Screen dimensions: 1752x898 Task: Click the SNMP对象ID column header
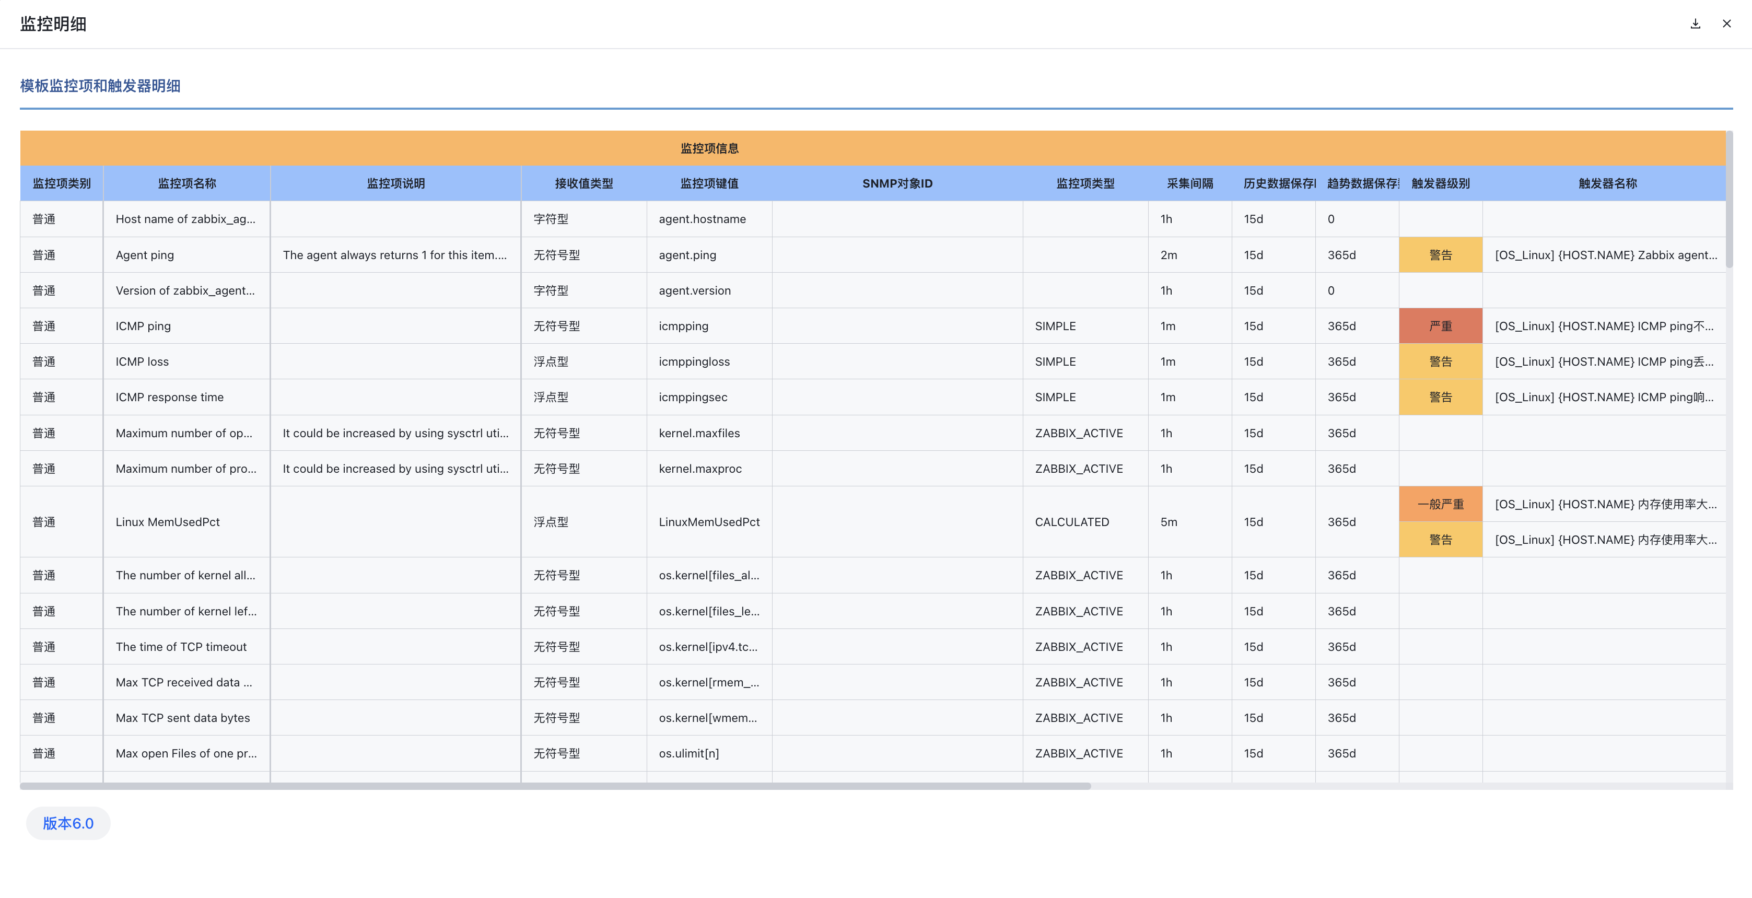click(x=896, y=183)
